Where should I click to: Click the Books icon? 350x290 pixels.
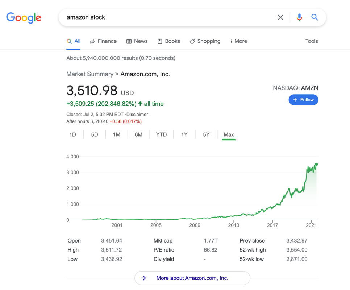[160, 41]
